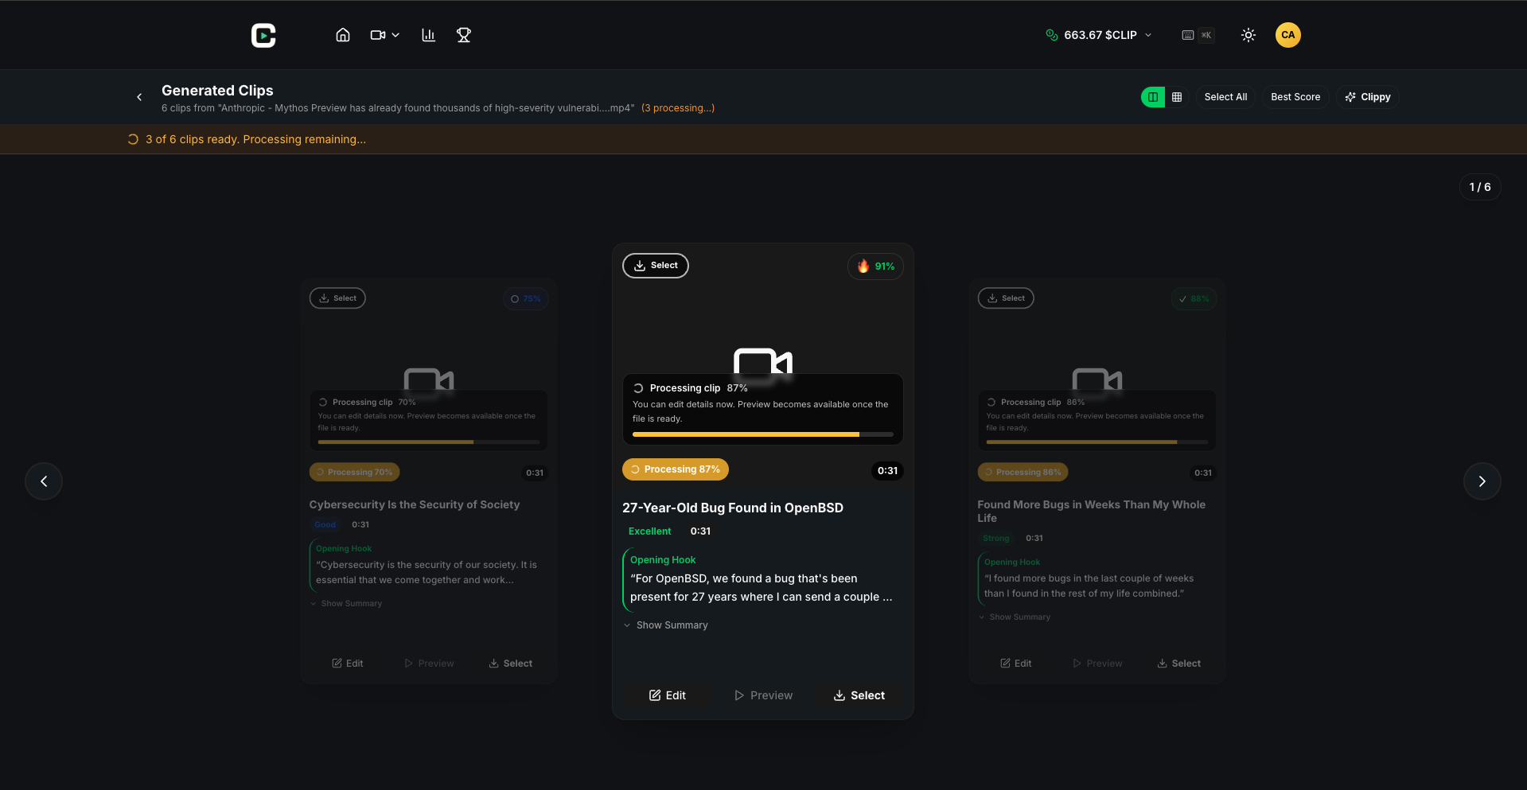Click the 86% processing progress bar
The width and height of the screenshot is (1527, 790).
click(1097, 442)
